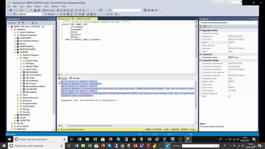Click the Parse checkmark icon
This screenshot has width=265, height=149.
tap(61, 14)
